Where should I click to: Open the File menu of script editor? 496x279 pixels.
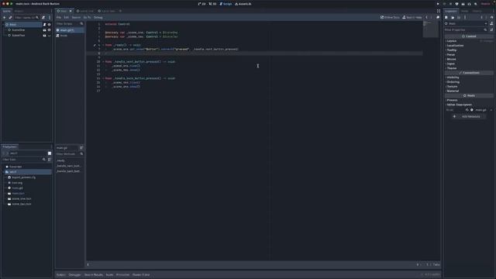point(59,17)
